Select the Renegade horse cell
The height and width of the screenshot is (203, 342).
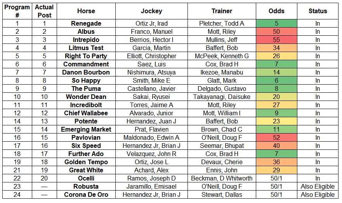pyautogui.click(x=86, y=23)
